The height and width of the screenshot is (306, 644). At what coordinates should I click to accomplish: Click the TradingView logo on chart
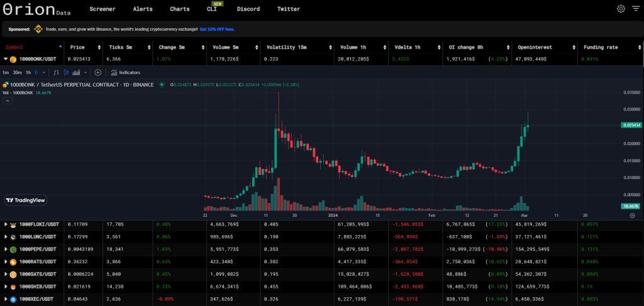coord(25,200)
